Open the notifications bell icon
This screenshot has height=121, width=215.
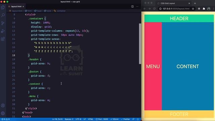[x=138, y=119]
